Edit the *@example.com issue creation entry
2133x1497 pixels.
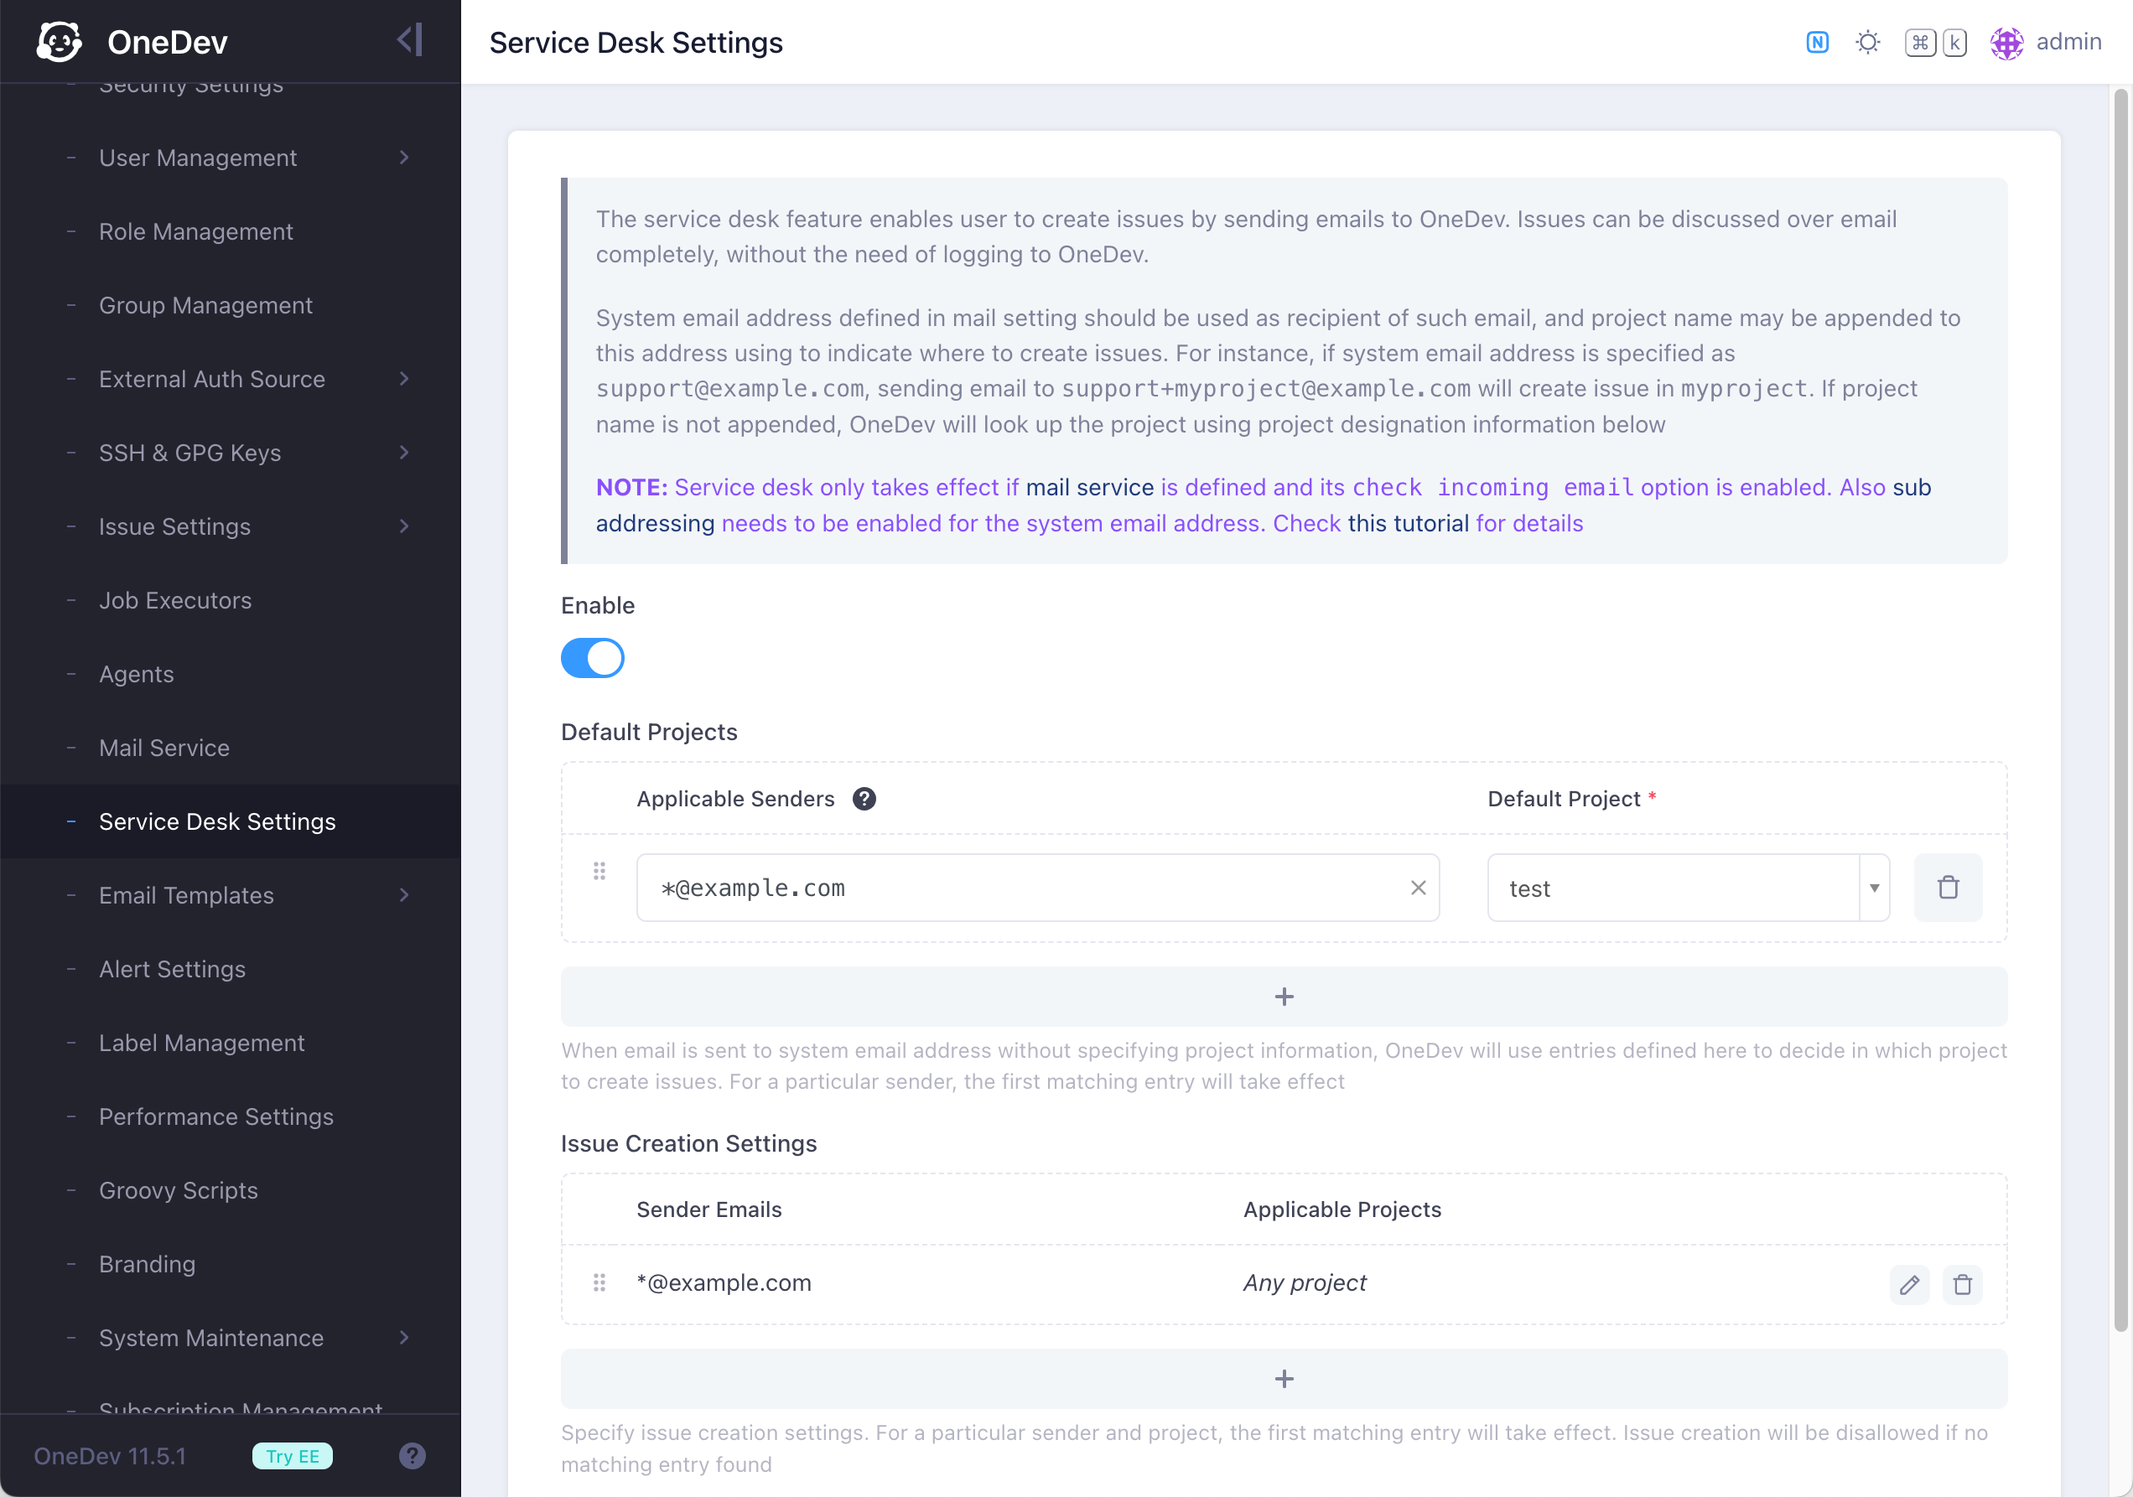point(1908,1284)
